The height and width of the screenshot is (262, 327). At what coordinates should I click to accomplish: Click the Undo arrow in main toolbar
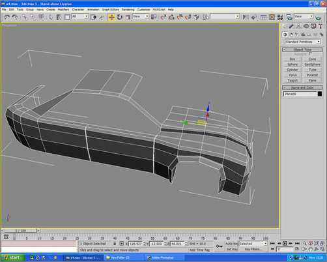[7, 17]
